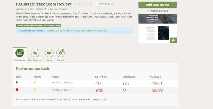Screen dimensions: 213x109
Task: Click the Performance tests heading
Action: click(33, 69)
